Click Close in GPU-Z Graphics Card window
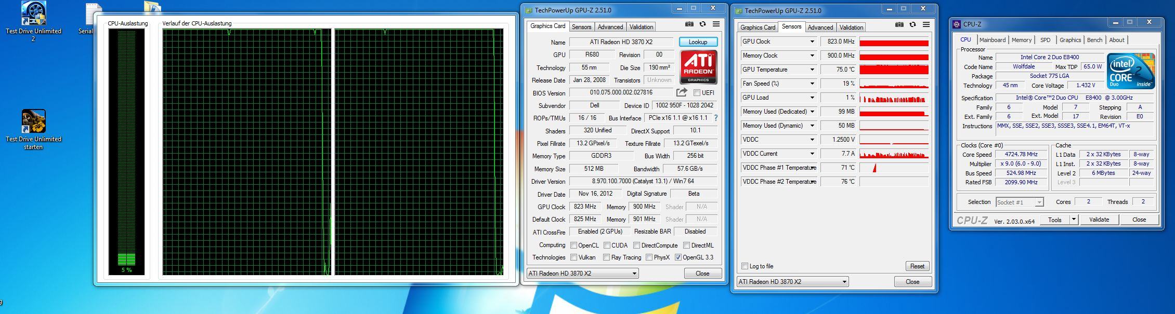 coord(702,274)
